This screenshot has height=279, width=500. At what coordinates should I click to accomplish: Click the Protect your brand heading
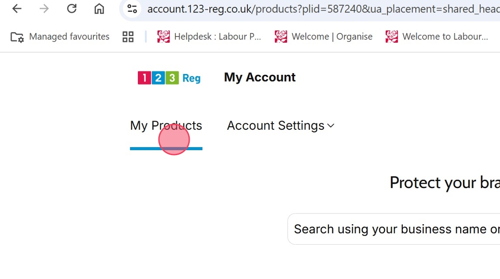(444, 183)
